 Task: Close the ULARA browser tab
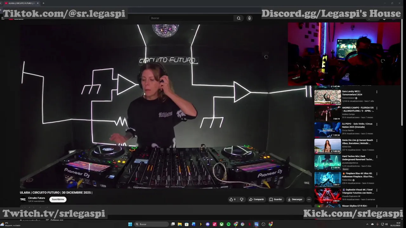[38, 3]
